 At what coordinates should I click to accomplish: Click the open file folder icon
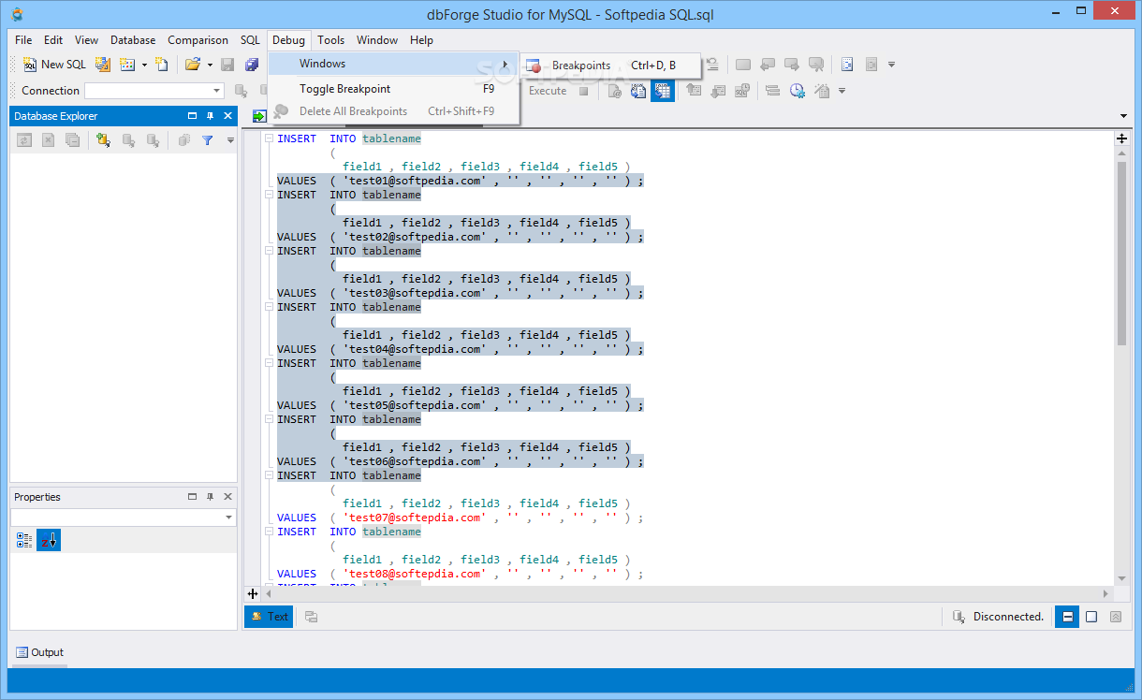pos(193,65)
